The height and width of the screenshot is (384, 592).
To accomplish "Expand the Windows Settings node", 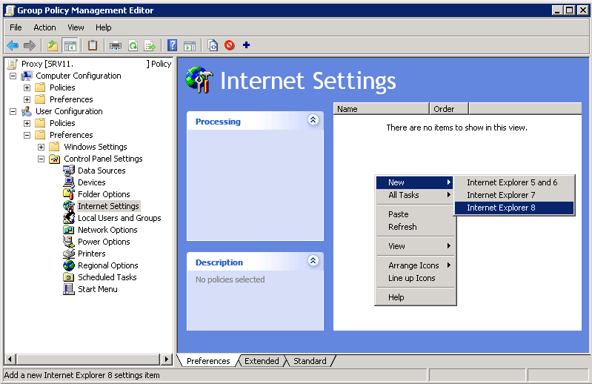I will point(41,148).
